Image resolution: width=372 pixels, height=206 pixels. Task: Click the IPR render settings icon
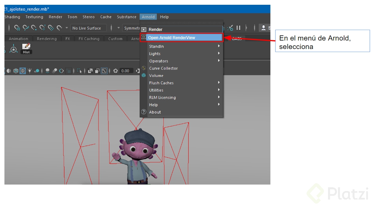click(x=230, y=28)
